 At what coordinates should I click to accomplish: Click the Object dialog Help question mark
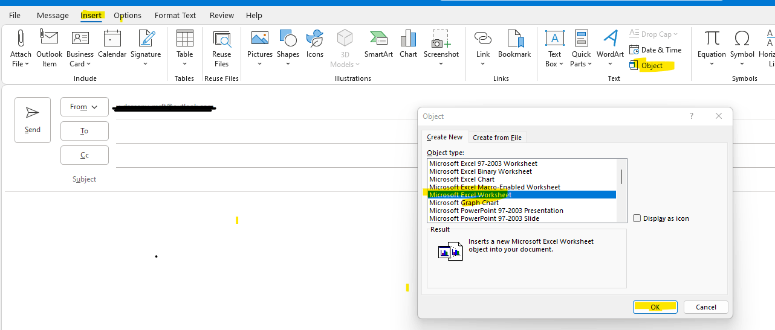click(692, 116)
